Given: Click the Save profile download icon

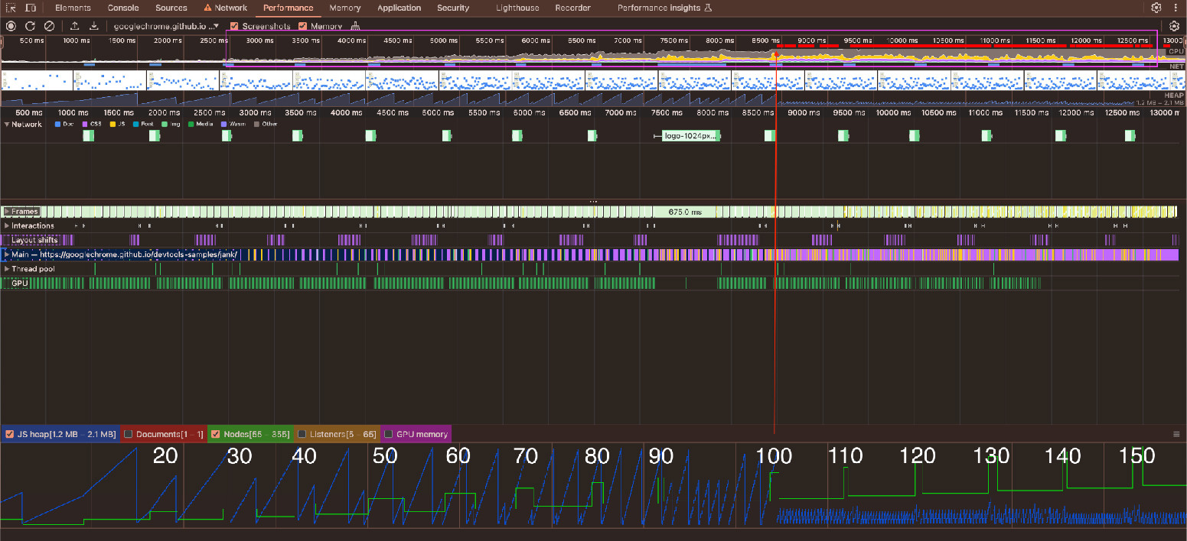Looking at the screenshot, I should click(93, 26).
